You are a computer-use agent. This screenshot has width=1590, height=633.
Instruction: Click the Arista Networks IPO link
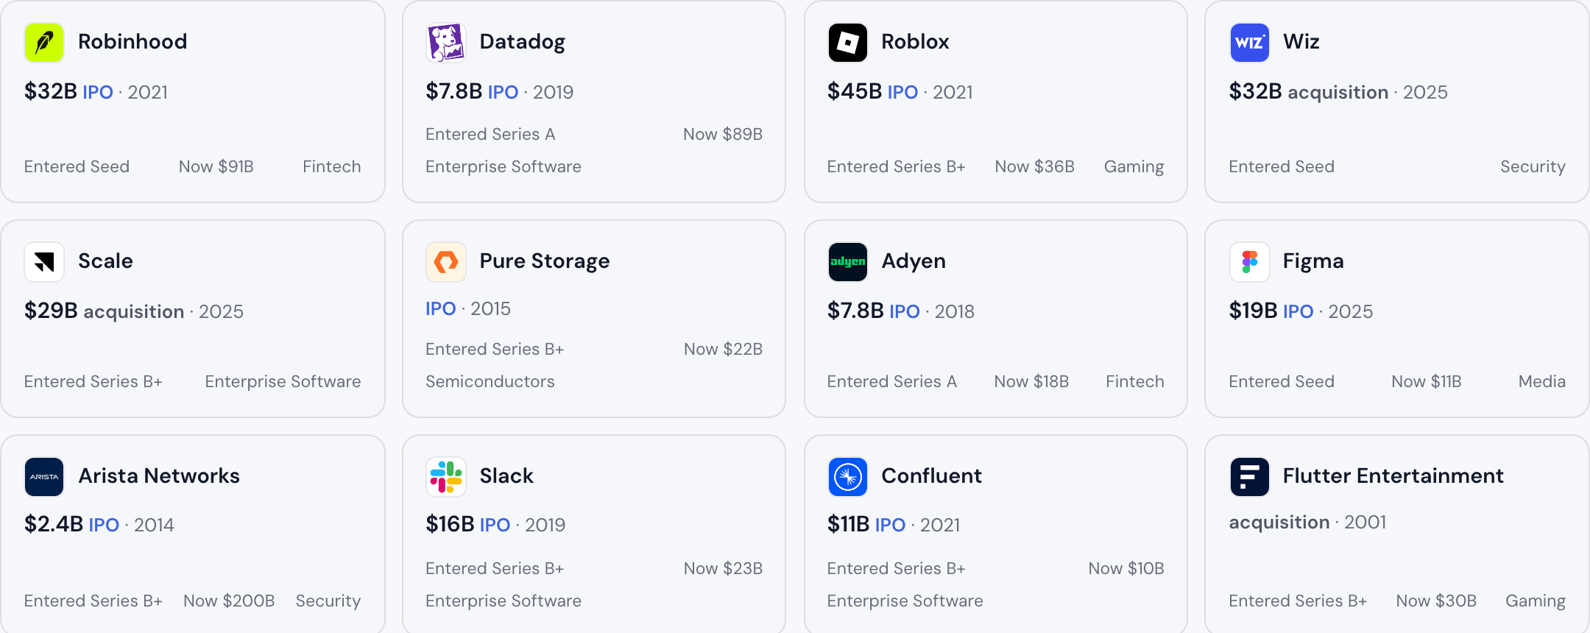click(104, 525)
